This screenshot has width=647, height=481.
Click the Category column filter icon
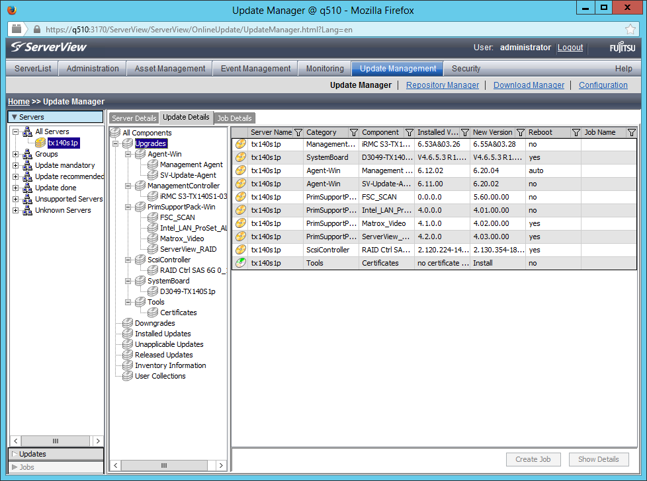click(x=354, y=132)
